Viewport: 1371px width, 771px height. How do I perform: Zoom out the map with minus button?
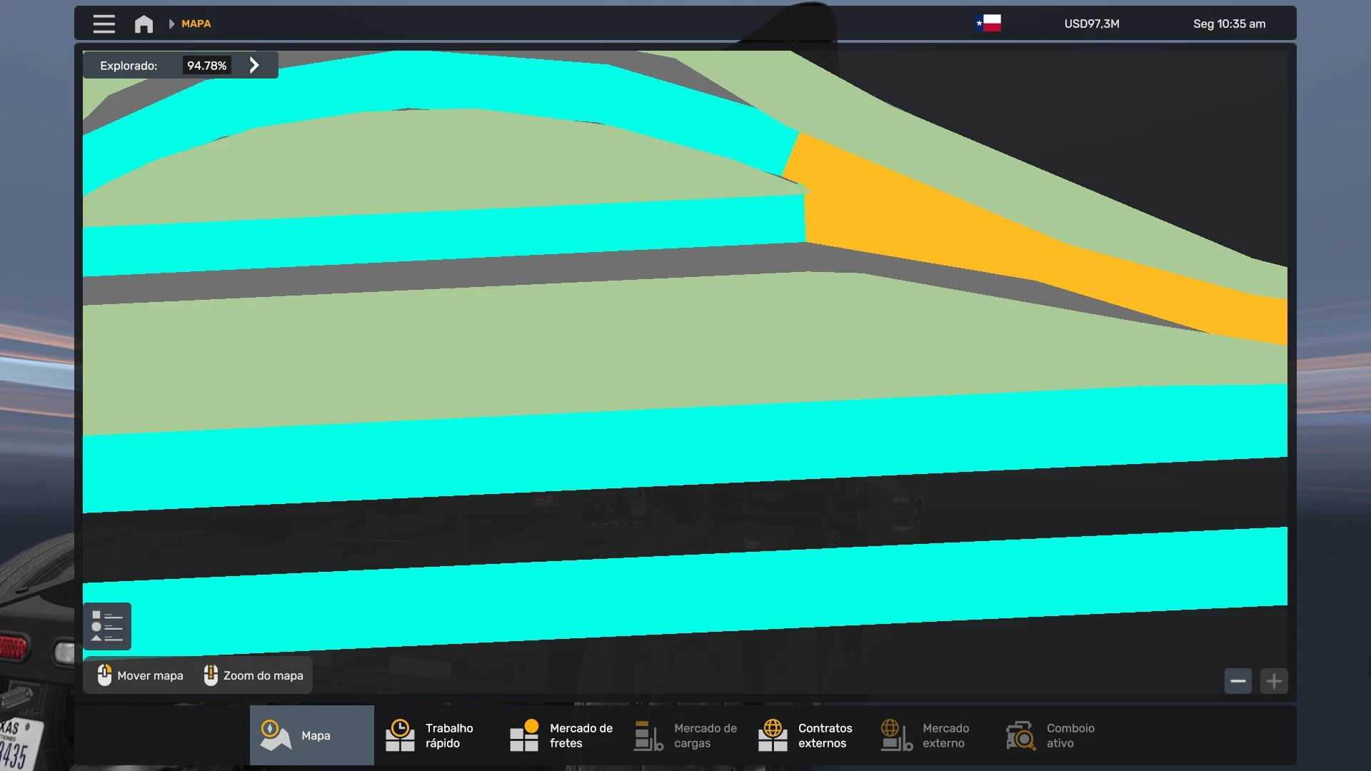click(1237, 681)
